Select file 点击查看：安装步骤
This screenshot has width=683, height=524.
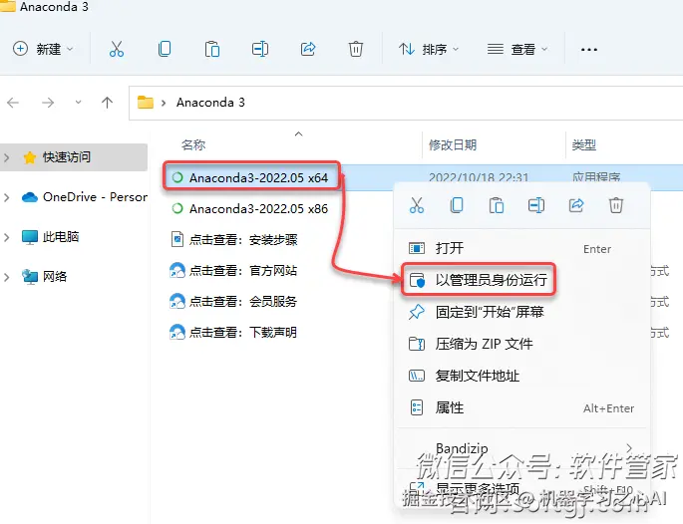[235, 239]
